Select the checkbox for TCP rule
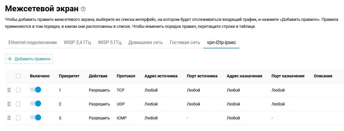This screenshot has height=131, width=344. 18,90
